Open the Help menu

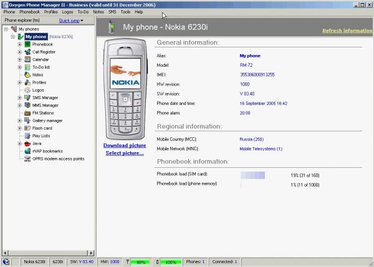[138, 12]
